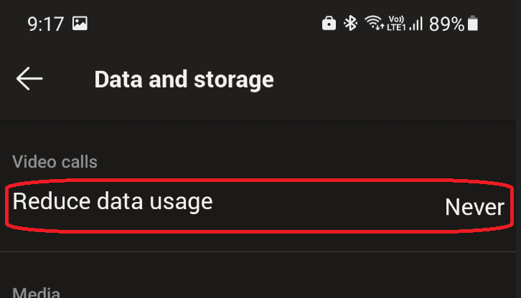521x298 pixels.
Task: Tap the Data and storage title
Action: (x=184, y=79)
